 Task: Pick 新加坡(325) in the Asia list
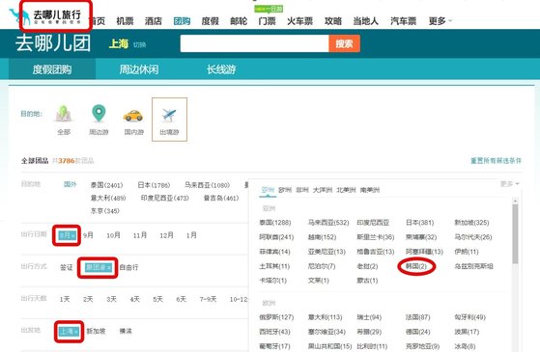[x=471, y=223]
